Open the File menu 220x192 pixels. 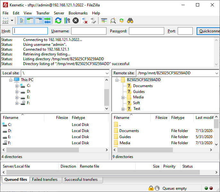(x=5, y=13)
